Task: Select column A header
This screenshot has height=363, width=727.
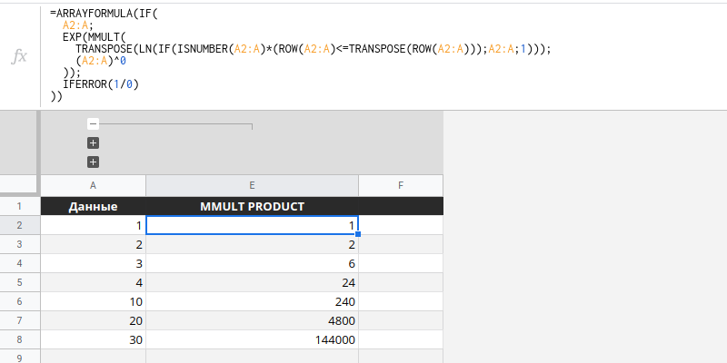Action: [94, 185]
